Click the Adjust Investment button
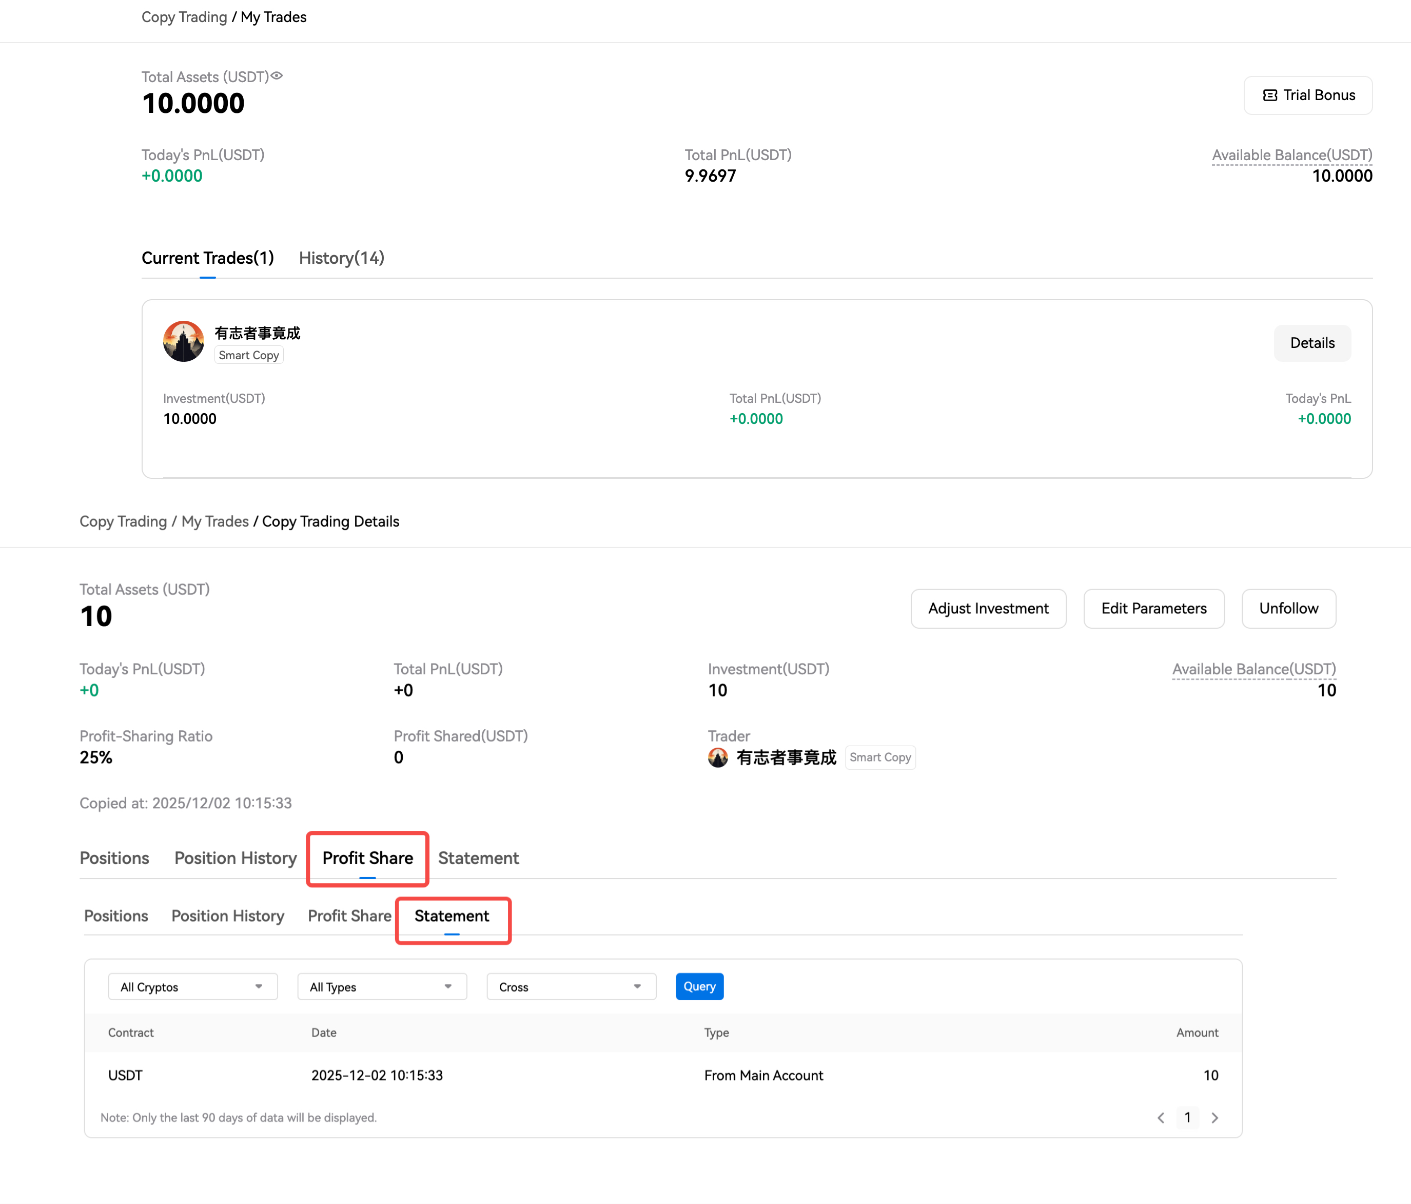The height and width of the screenshot is (1204, 1411). click(988, 608)
